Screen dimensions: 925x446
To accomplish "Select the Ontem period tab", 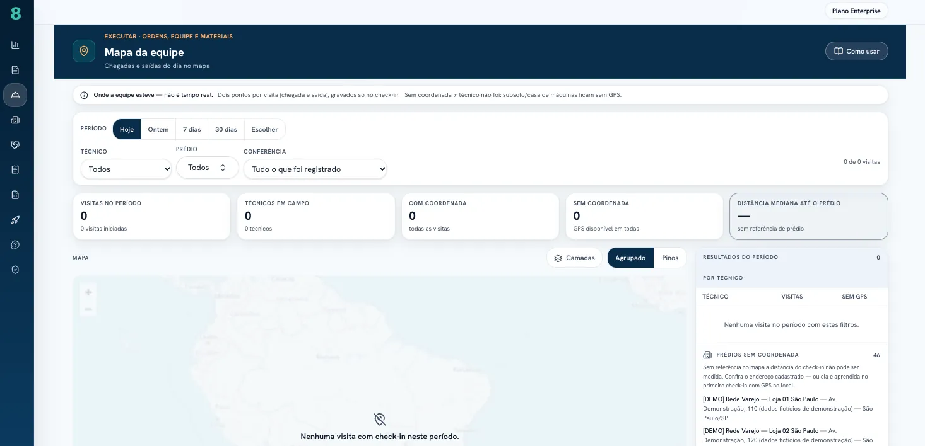I will tap(158, 129).
